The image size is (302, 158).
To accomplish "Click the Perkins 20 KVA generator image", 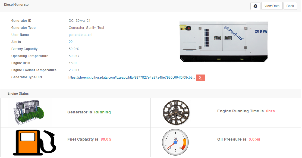I will [224, 42].
